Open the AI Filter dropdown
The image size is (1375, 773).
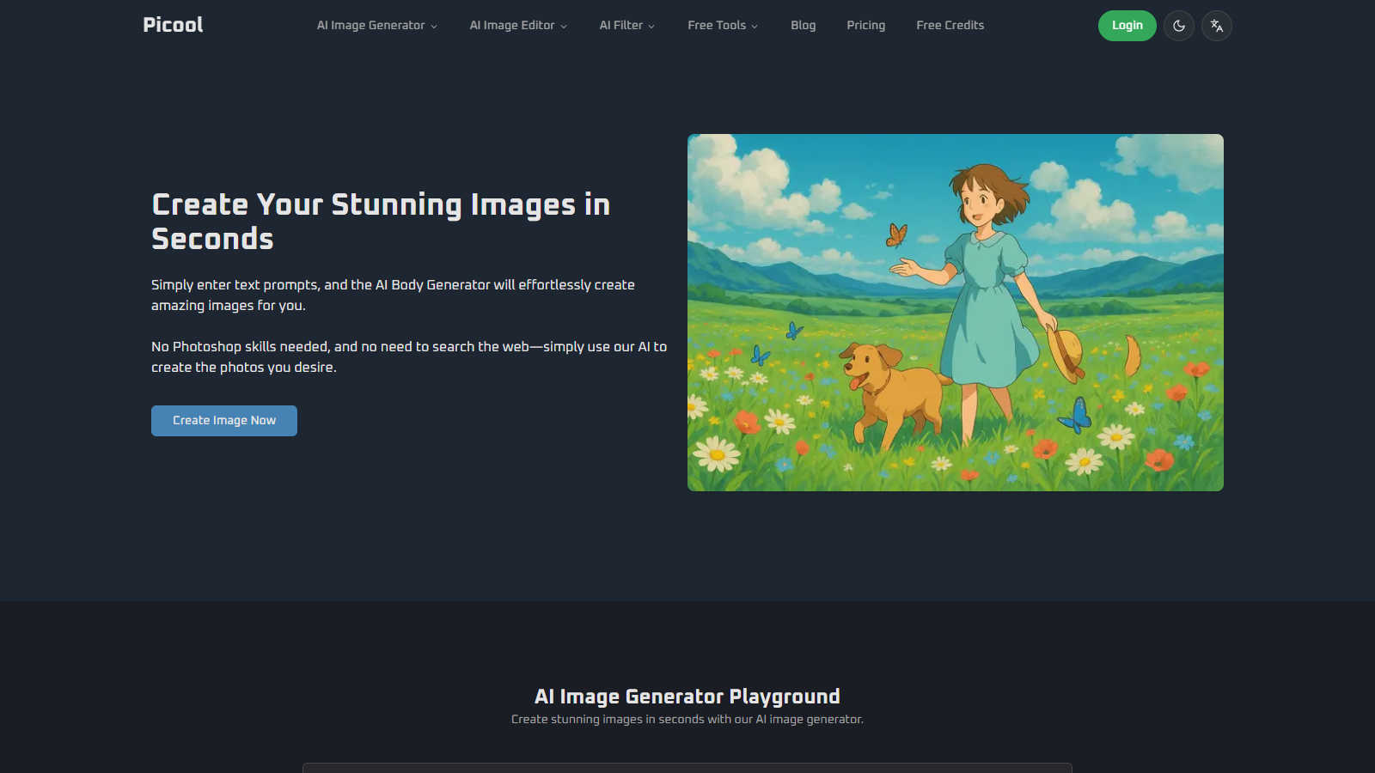[x=627, y=26]
